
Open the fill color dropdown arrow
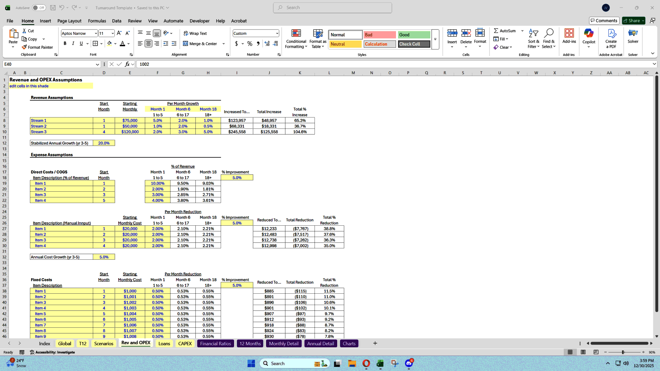[114, 43]
